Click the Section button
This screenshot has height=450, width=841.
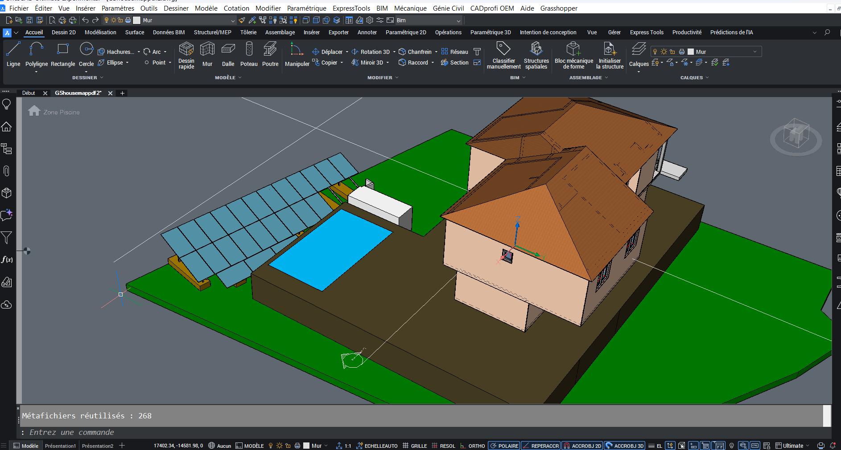coord(455,63)
